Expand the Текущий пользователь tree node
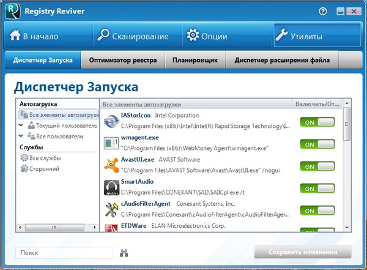The image size is (367, 270). (21, 126)
